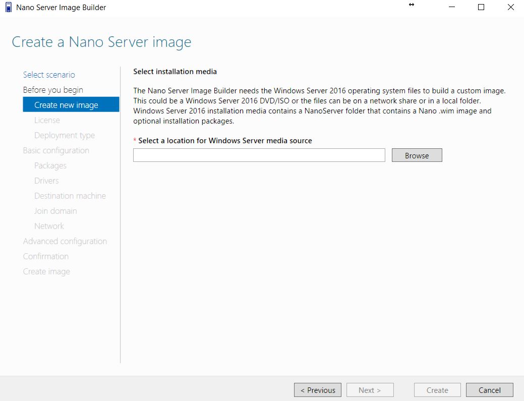Click the Windows Server media source path field
524x401 pixels.
click(x=259, y=155)
